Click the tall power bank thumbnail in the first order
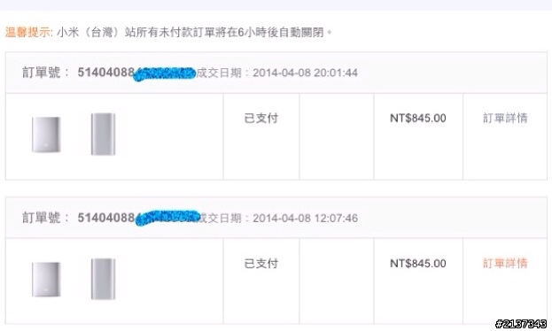This screenshot has width=552, height=331. coord(103,134)
